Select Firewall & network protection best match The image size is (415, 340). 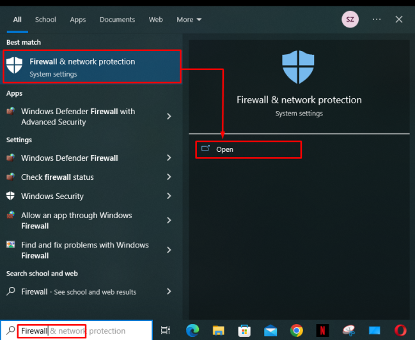92,66
